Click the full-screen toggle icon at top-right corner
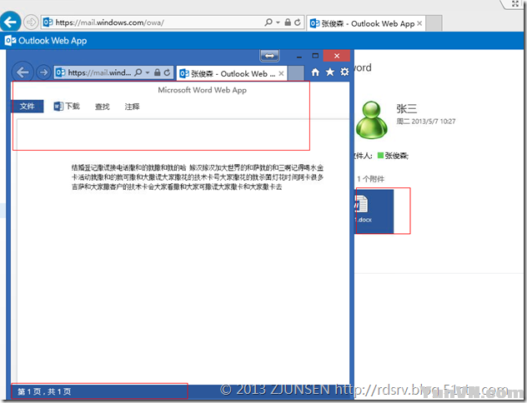Screen dimensions: 527x403 click(x=514, y=3)
